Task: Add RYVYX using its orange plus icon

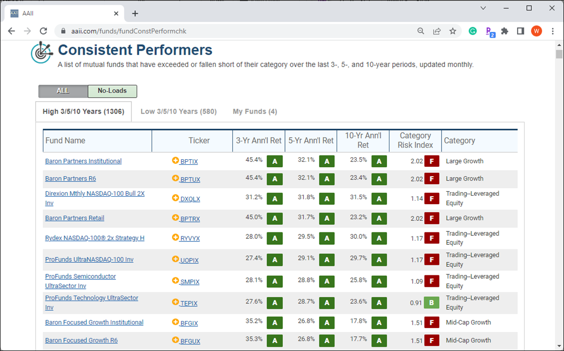Action: (x=175, y=237)
